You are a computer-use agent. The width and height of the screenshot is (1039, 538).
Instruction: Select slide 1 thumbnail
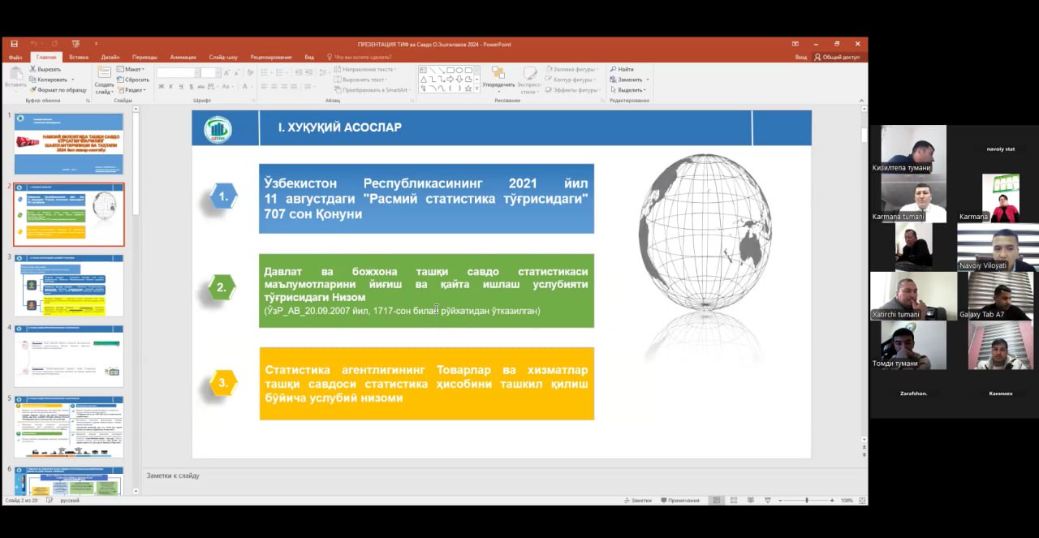69,144
